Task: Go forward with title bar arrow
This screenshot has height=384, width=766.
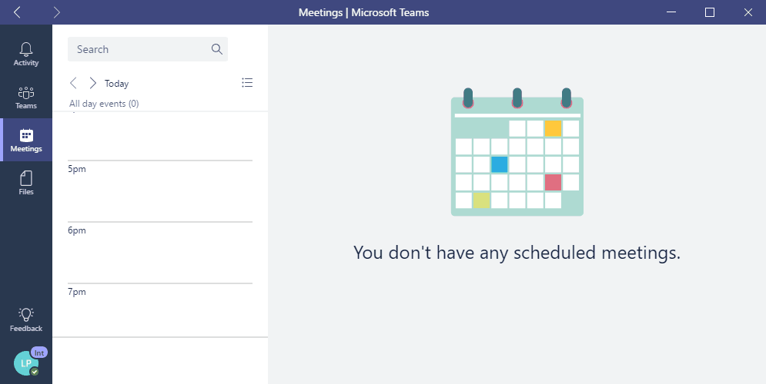Action: click(57, 12)
